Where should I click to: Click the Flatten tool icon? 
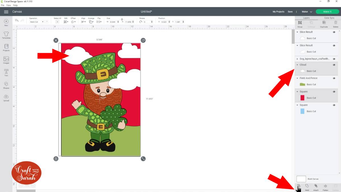click(325, 187)
